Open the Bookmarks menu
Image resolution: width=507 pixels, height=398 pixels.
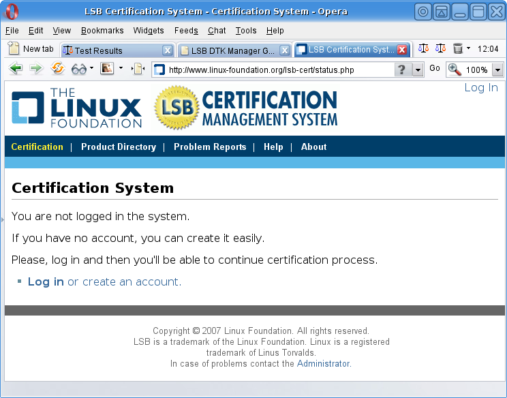(102, 31)
